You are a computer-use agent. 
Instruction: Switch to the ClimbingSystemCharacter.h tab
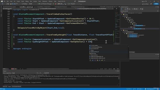(61, 7)
